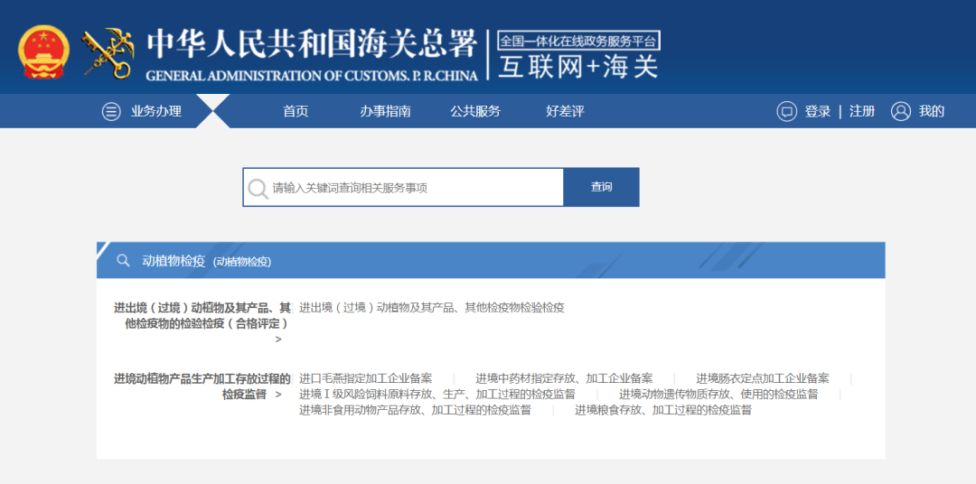Click the national emblem logo
The image size is (976, 484).
pyautogui.click(x=44, y=52)
